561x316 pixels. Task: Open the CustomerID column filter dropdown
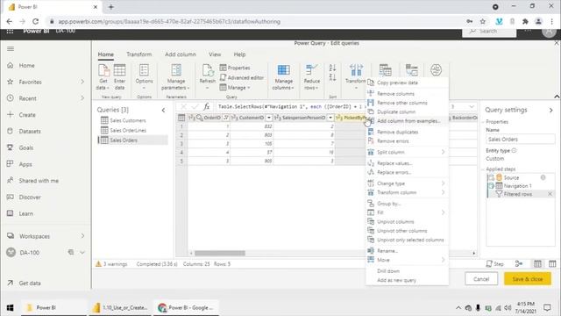coord(269,118)
